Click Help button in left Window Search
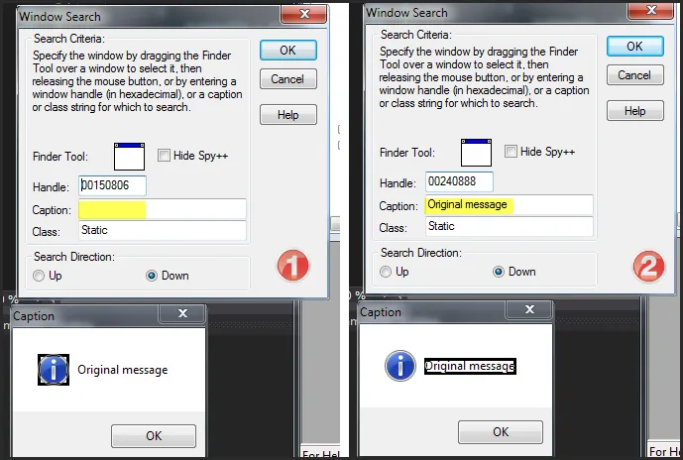Viewport: 683px width, 460px height. click(x=288, y=115)
